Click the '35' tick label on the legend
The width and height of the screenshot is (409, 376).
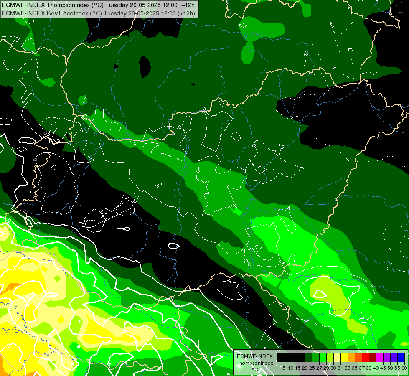pyautogui.click(x=355, y=368)
